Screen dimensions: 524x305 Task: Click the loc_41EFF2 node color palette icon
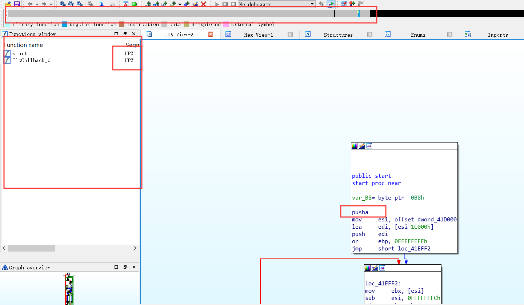coord(368,268)
